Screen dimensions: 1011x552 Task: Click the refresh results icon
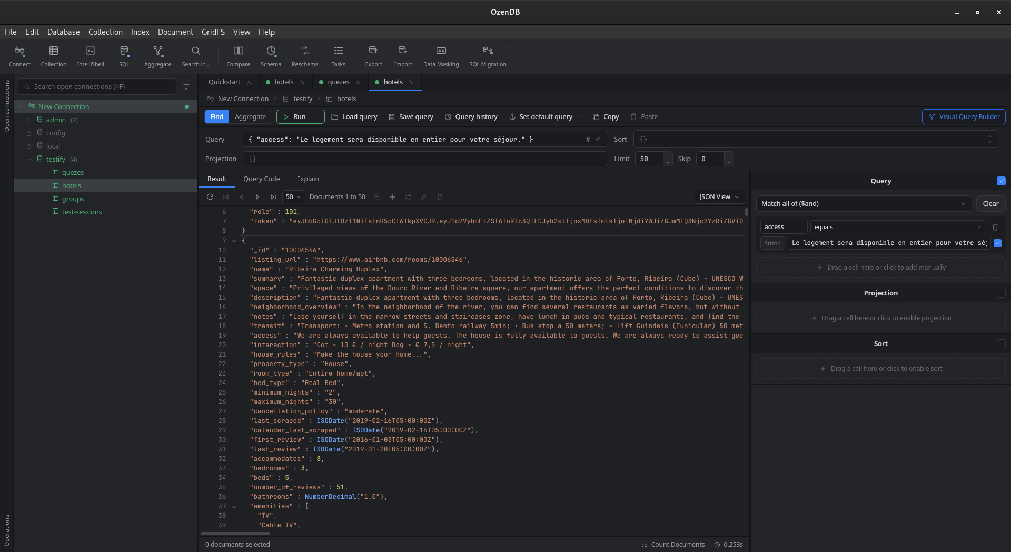210,197
